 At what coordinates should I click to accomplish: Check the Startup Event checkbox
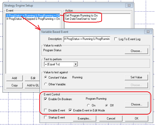tap(45, 117)
